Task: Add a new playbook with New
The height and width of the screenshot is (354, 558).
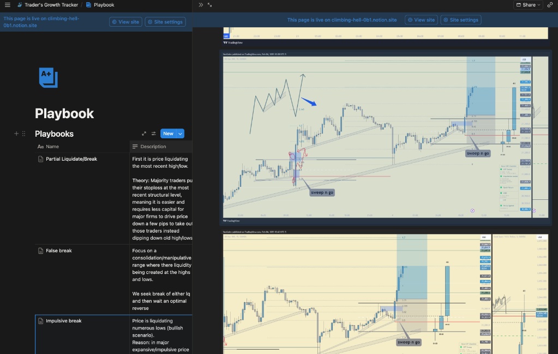Action: pos(169,133)
